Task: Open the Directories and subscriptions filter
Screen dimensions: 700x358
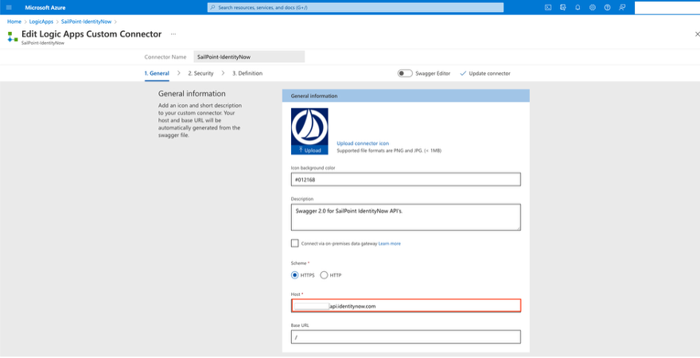Action: (563, 8)
